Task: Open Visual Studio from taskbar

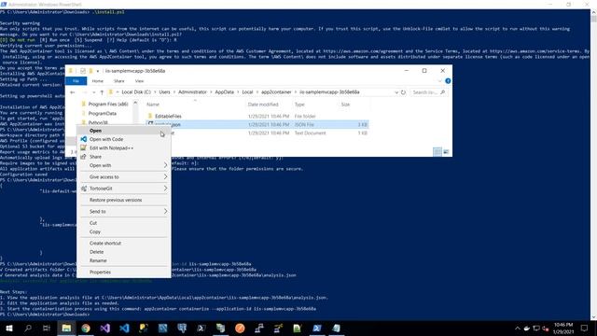Action: pyautogui.click(x=105, y=329)
